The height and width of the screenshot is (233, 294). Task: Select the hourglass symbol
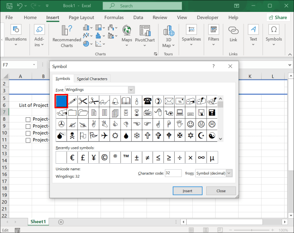(x=137, y=113)
